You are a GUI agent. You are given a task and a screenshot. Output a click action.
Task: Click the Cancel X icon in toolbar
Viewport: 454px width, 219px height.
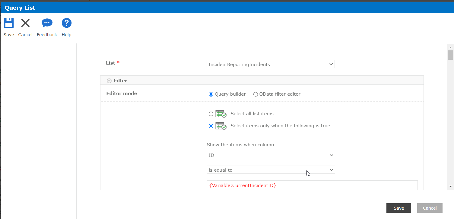[x=25, y=23]
